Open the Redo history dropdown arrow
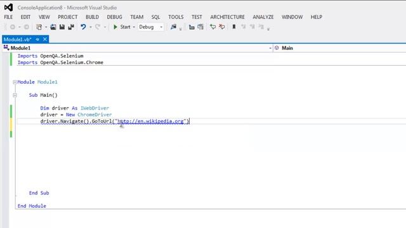 pyautogui.click(x=105, y=27)
